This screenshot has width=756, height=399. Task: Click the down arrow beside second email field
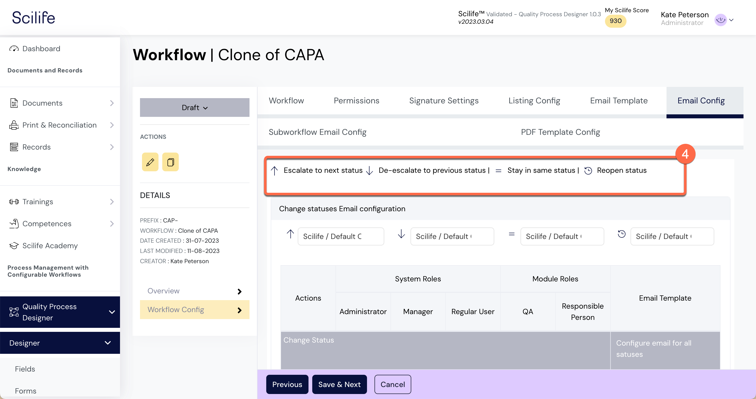coord(401,234)
